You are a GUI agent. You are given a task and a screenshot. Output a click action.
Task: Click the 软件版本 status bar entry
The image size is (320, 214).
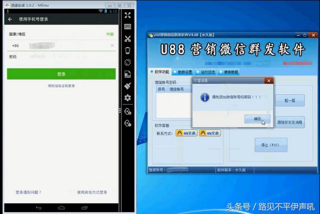(231, 170)
